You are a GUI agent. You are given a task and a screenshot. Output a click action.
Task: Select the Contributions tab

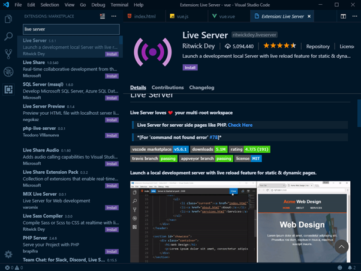tap(168, 88)
